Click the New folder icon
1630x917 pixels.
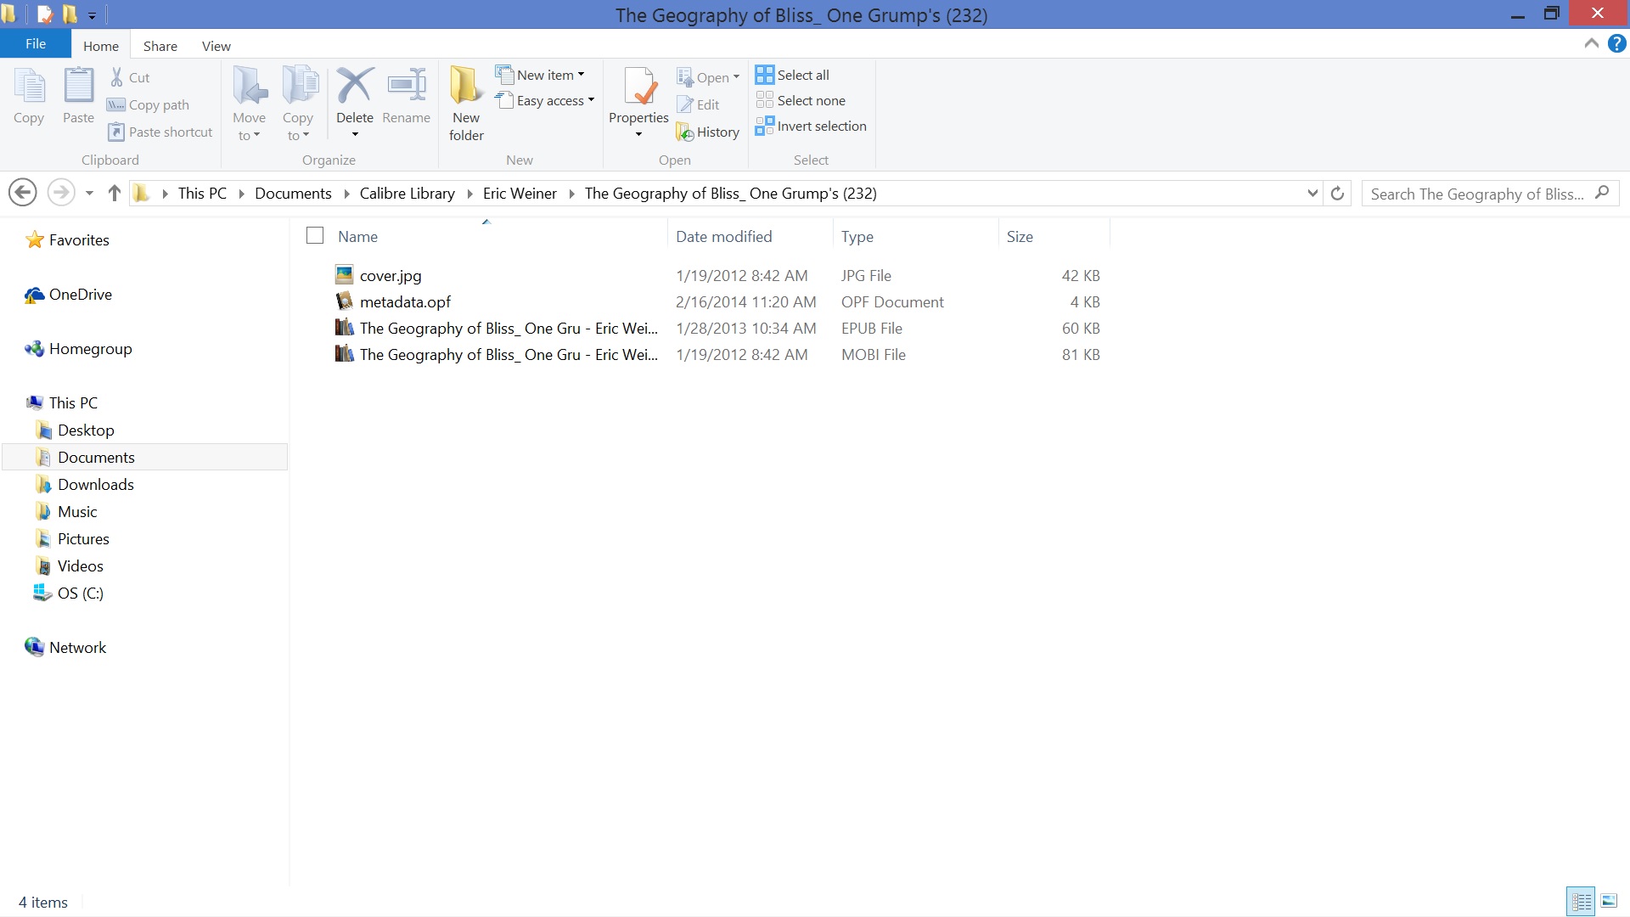click(466, 87)
